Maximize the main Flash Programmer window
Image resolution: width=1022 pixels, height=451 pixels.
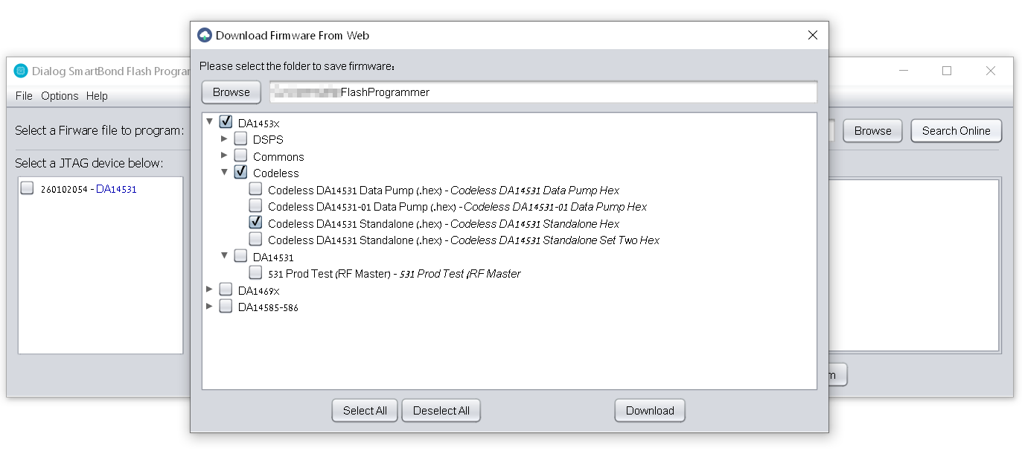click(x=947, y=71)
